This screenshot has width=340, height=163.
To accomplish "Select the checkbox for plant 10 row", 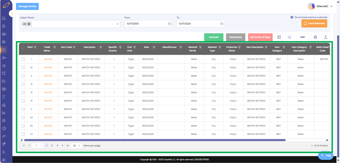I will 23,67.
